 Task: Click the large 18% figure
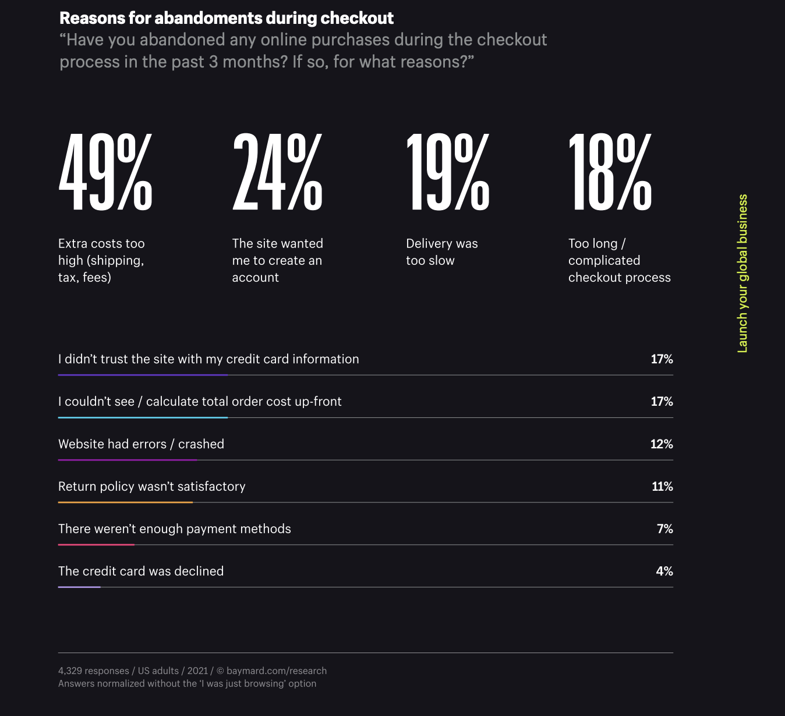click(x=610, y=172)
